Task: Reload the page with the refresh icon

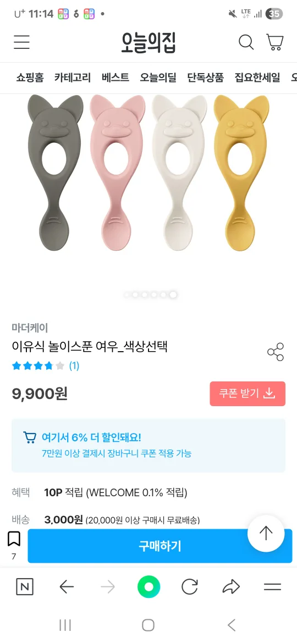Action: (x=190, y=587)
